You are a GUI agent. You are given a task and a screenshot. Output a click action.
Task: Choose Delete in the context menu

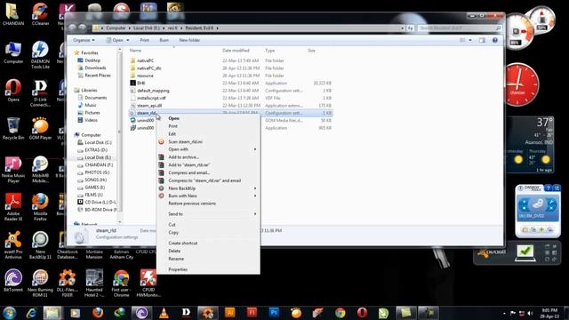pyautogui.click(x=208, y=251)
